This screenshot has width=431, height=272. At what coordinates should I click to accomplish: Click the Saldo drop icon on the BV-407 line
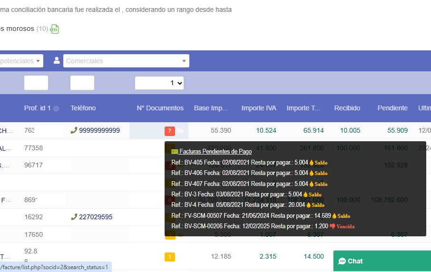312,184
